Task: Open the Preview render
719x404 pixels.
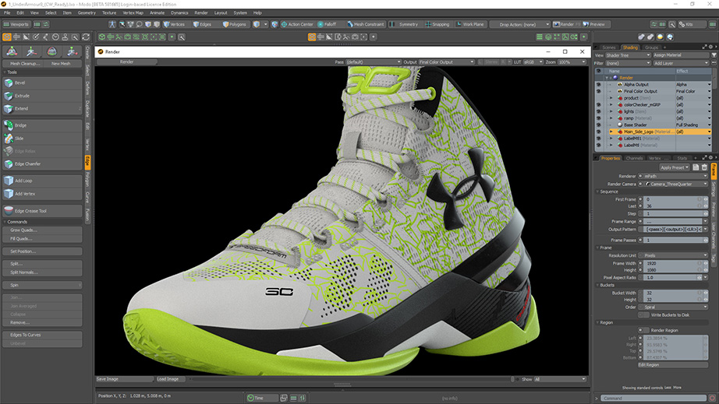Action: coord(593,24)
